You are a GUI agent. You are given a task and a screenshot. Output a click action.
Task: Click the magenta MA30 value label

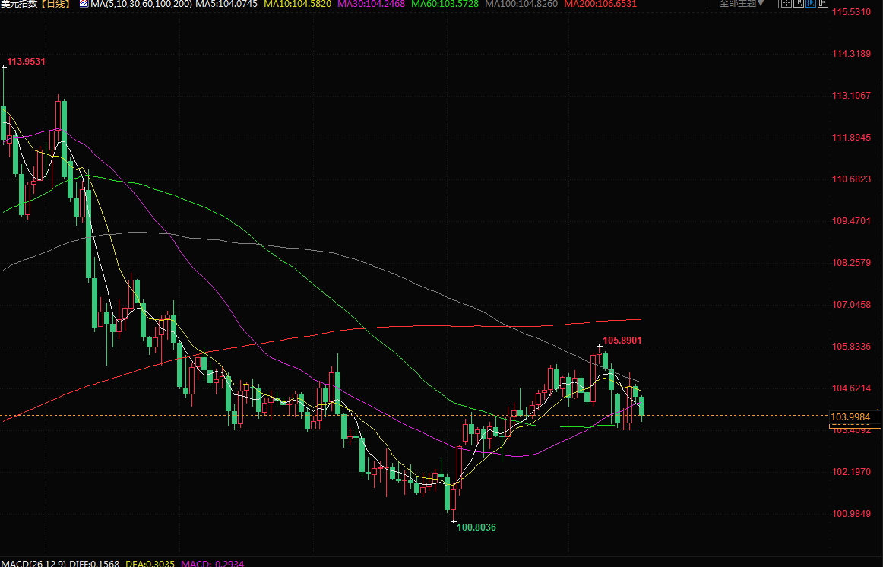pyautogui.click(x=372, y=5)
